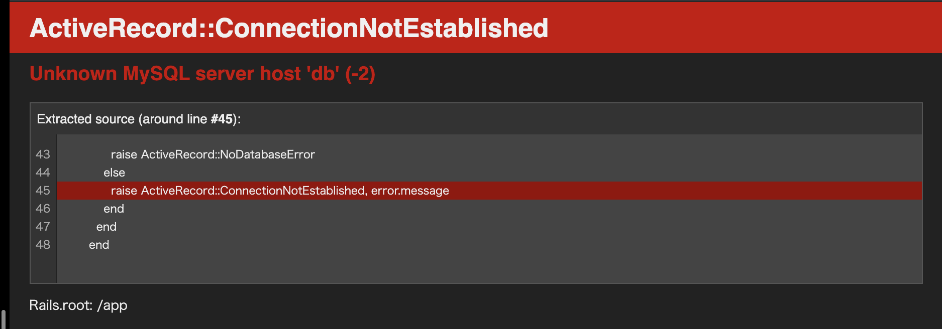Select line number 48 in the gutter
942x329 pixels.
pyautogui.click(x=43, y=245)
